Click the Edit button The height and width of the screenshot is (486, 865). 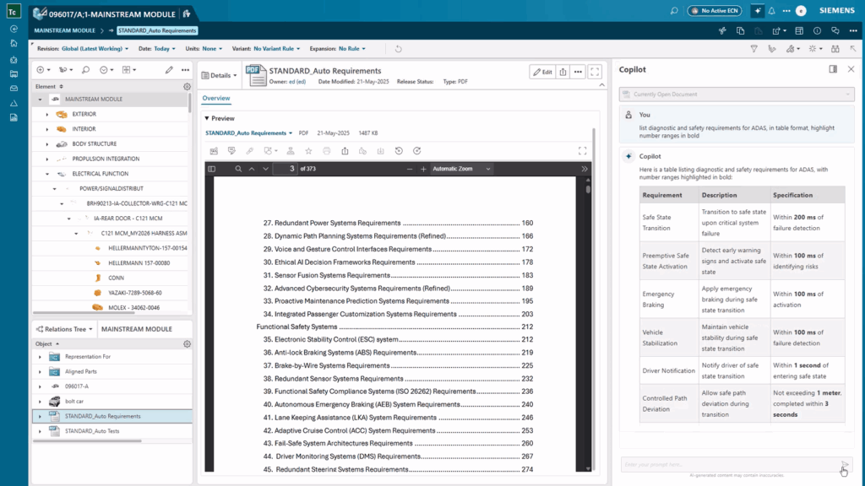(x=541, y=72)
